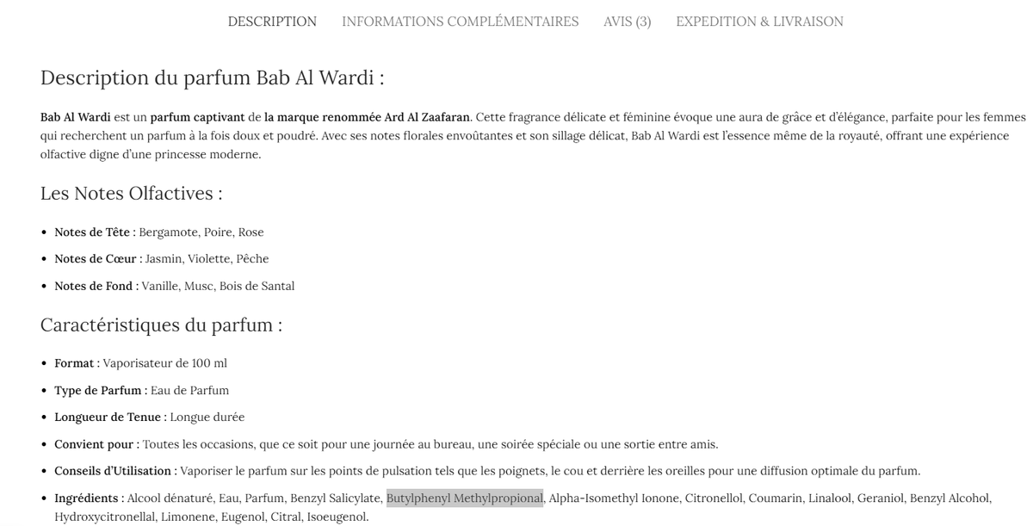Click the ingredient 'Coumarin'
This screenshot has width=1033, height=526.
[775, 498]
